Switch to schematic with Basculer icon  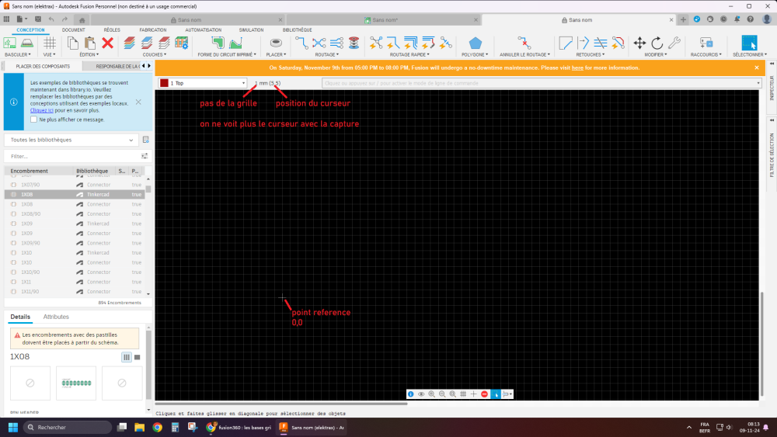point(10,43)
